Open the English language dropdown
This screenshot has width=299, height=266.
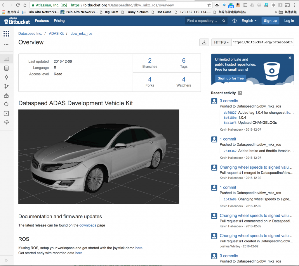tap(249, 21)
